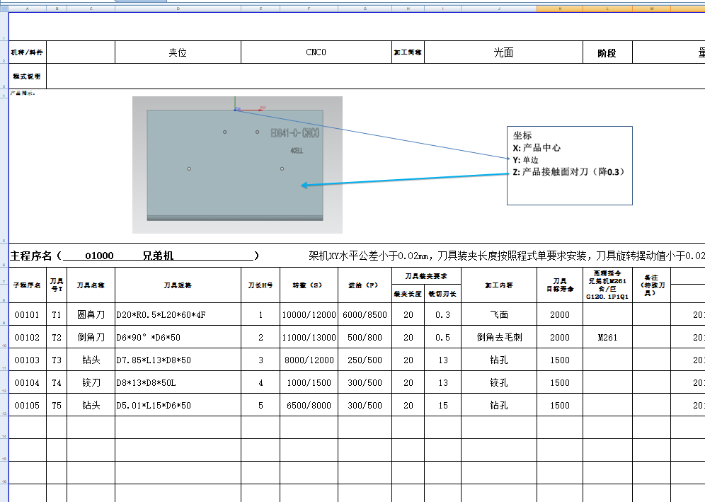The width and height of the screenshot is (705, 502).
Task: Select the 圆鼻刀 tool name cell
Action: pos(91,314)
